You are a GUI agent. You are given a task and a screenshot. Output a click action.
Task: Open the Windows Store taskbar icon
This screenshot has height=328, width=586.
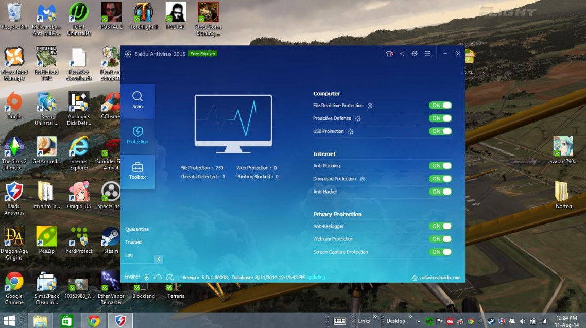[x=66, y=320]
